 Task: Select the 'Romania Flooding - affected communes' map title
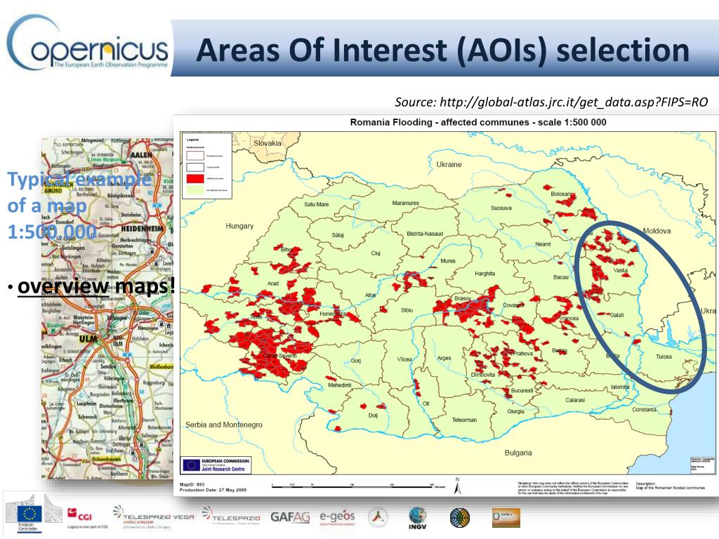[477, 122]
